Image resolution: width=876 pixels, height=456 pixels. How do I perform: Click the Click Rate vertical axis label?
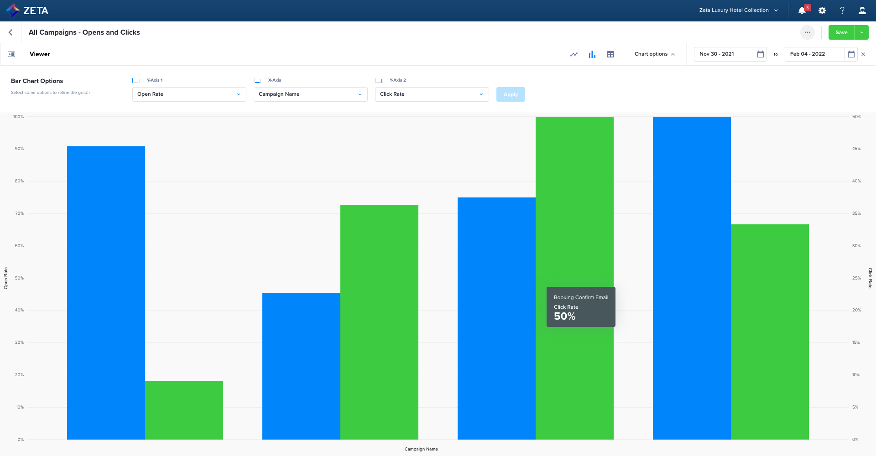(870, 278)
